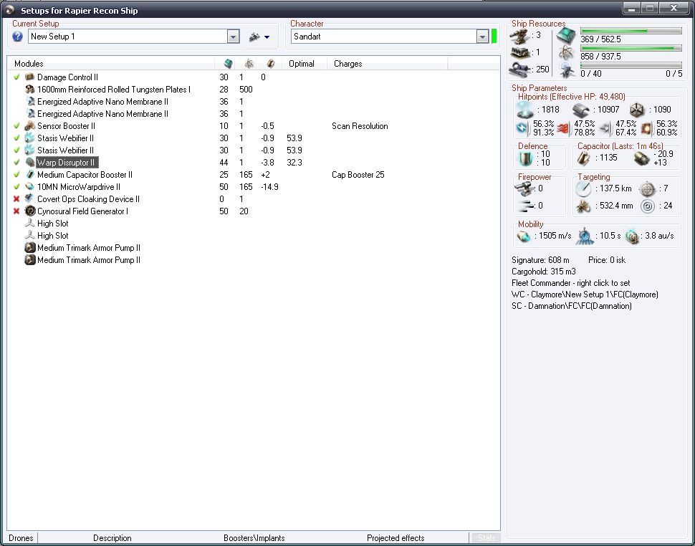This screenshot has height=546, width=695.
Task: Click the Medium Capacitor Booster II icon
Action: [29, 175]
